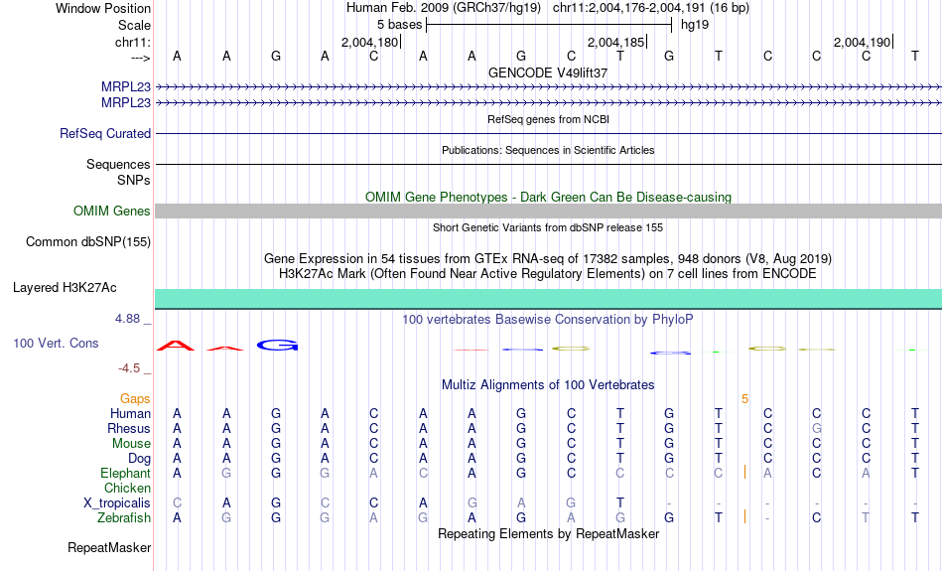Click the Window Position track label
Screen dimensions: 943x571
(x=103, y=8)
